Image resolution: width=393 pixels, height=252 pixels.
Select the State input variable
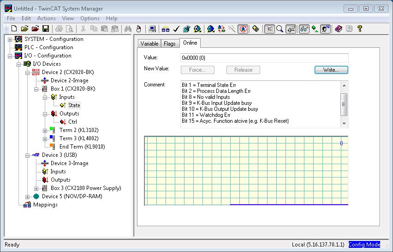click(x=74, y=105)
